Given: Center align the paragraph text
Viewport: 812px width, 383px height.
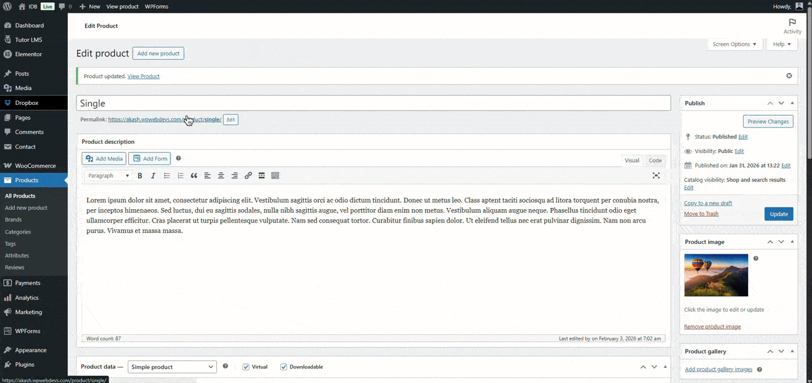Looking at the screenshot, I should (x=221, y=176).
